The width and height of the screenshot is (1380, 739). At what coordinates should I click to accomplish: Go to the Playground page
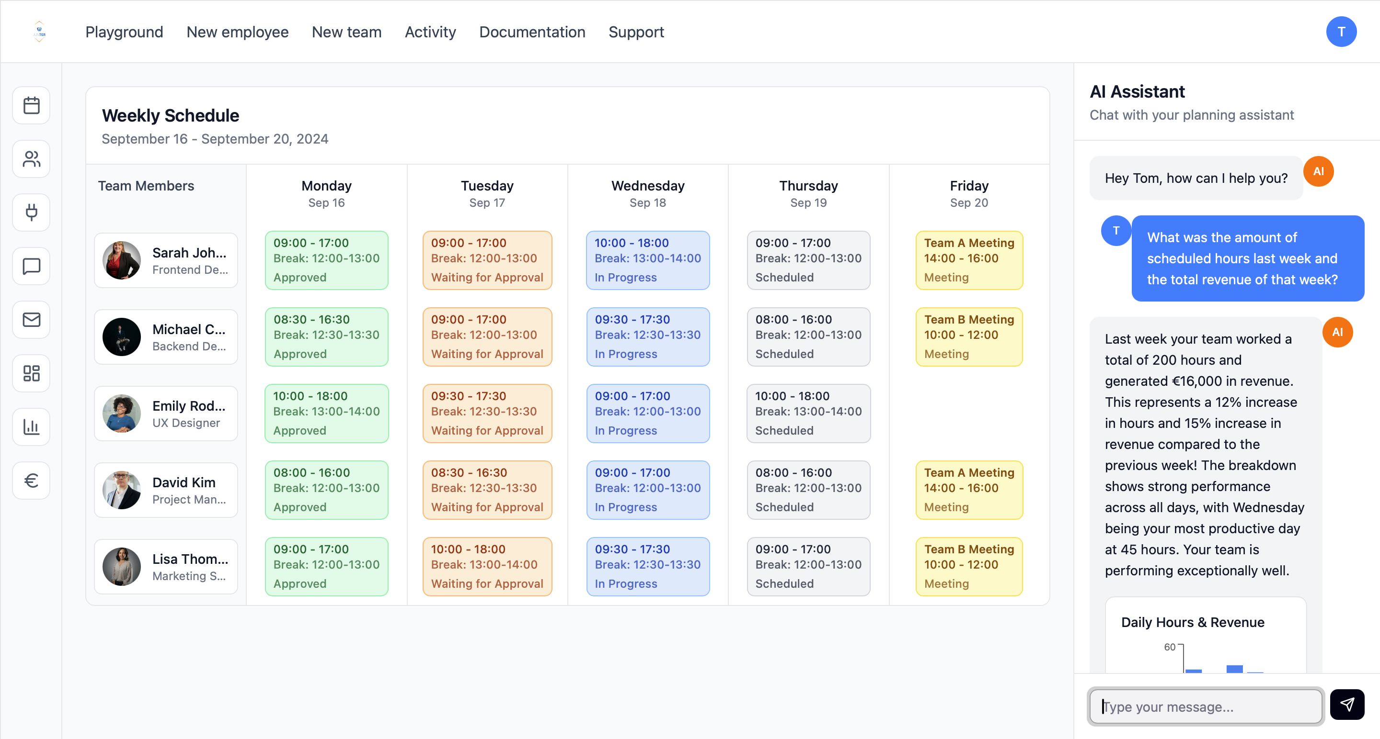click(x=124, y=32)
